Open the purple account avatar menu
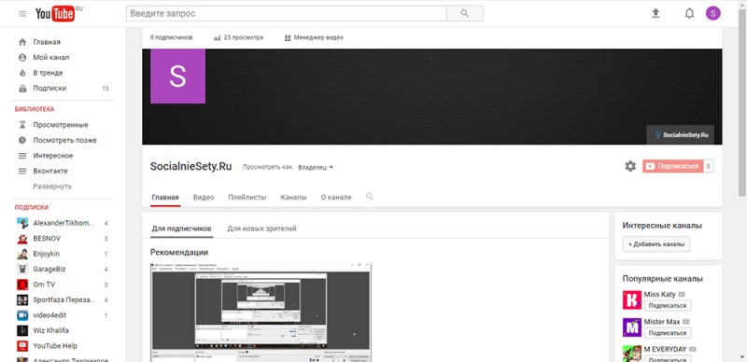747x362 pixels. [713, 13]
